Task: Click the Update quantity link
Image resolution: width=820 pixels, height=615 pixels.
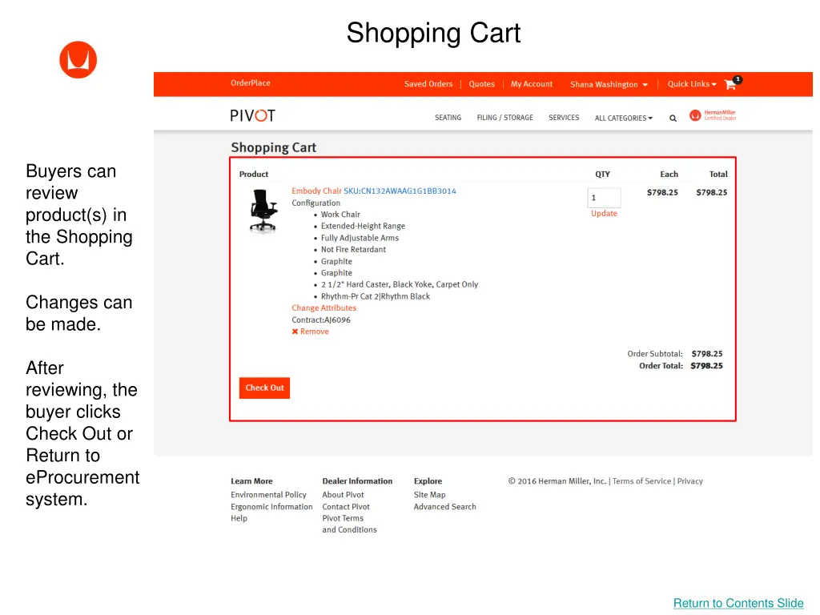Action: click(604, 213)
